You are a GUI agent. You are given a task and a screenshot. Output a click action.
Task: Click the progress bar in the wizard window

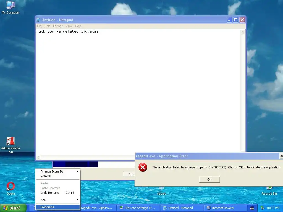[93, 164]
